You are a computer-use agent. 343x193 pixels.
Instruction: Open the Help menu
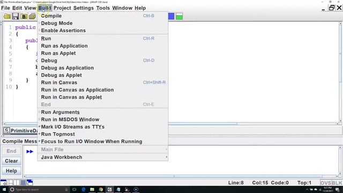click(x=140, y=8)
